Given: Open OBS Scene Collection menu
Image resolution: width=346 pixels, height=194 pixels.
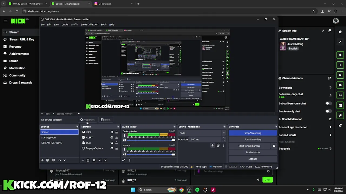Looking at the screenshot, I should tap(89, 25).
